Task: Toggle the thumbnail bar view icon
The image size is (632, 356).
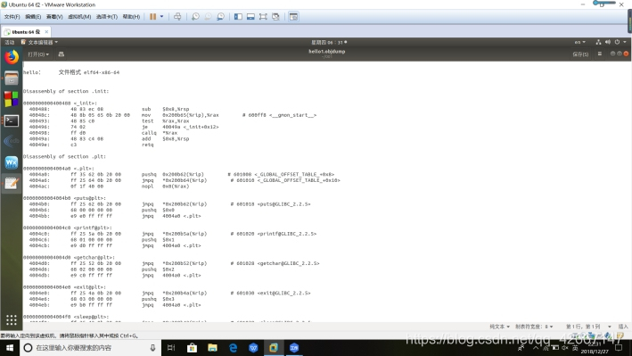Action: pos(250,17)
